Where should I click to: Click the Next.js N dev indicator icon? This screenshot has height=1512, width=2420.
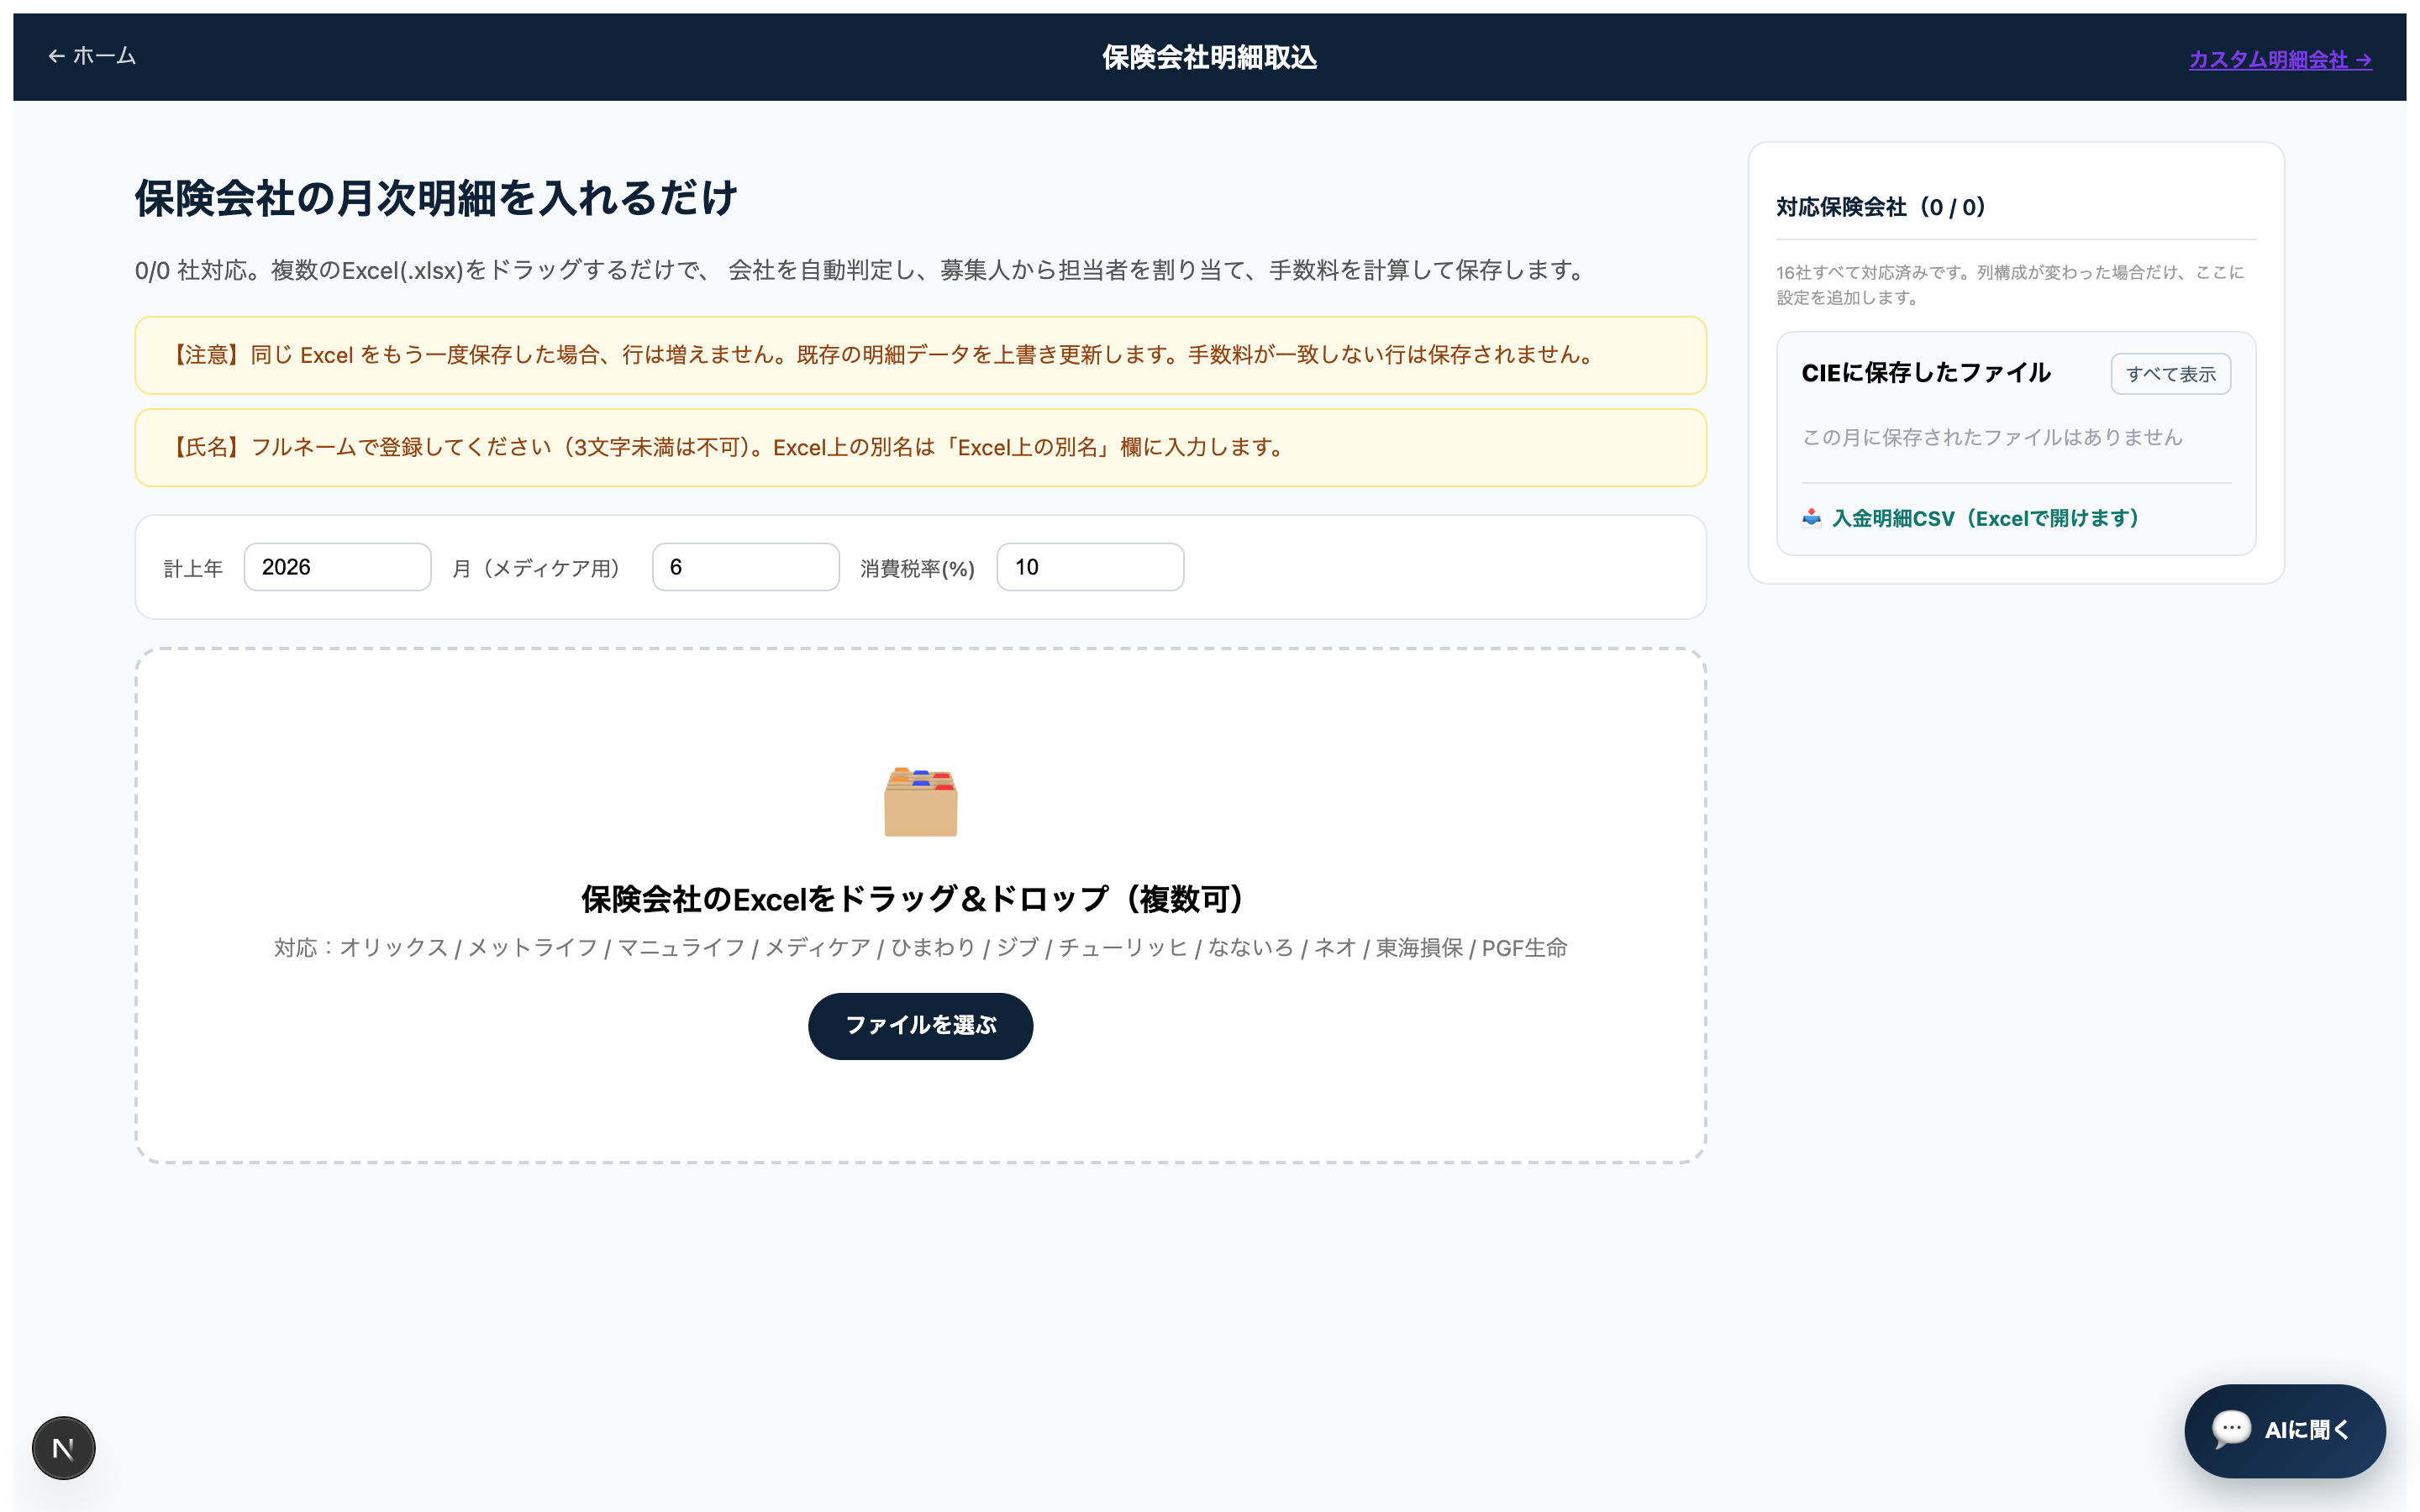tap(63, 1447)
